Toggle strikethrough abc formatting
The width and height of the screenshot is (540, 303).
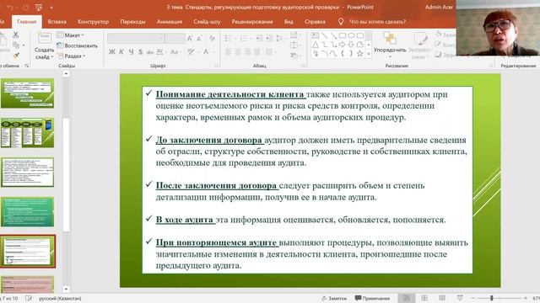[150, 52]
